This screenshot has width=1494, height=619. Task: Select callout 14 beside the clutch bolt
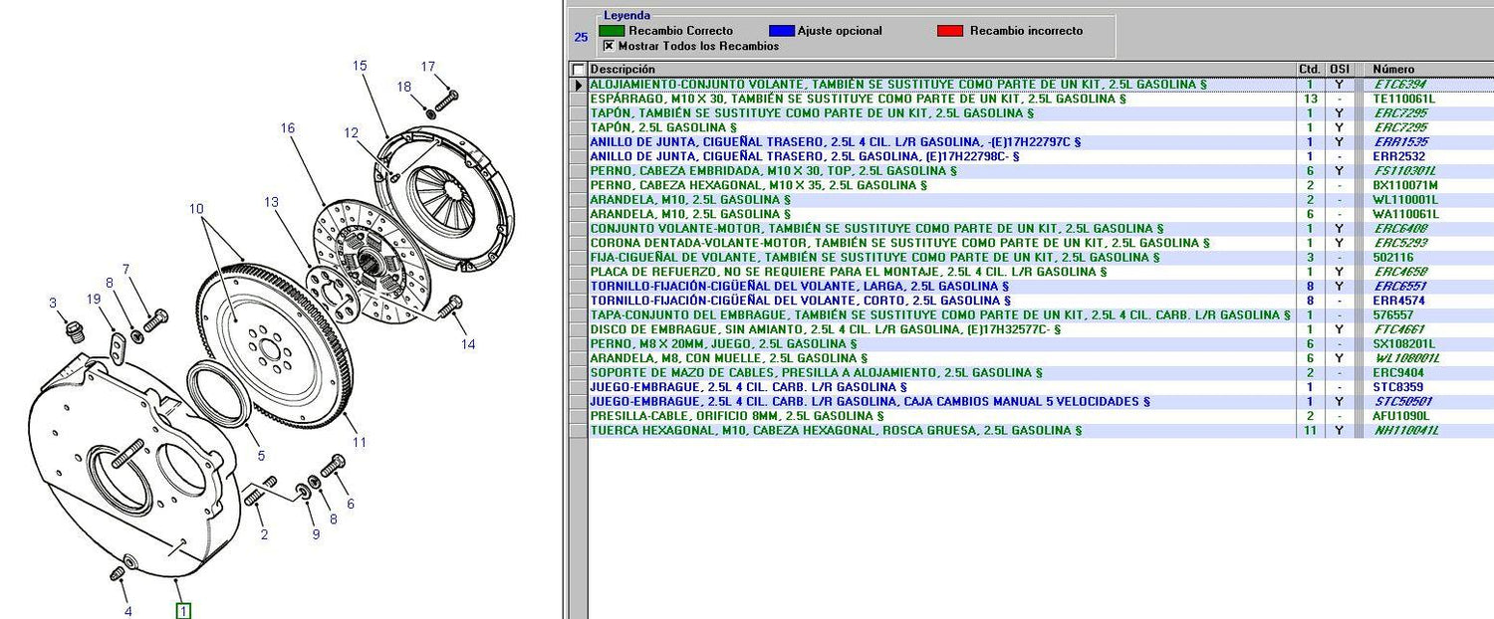[x=468, y=344]
